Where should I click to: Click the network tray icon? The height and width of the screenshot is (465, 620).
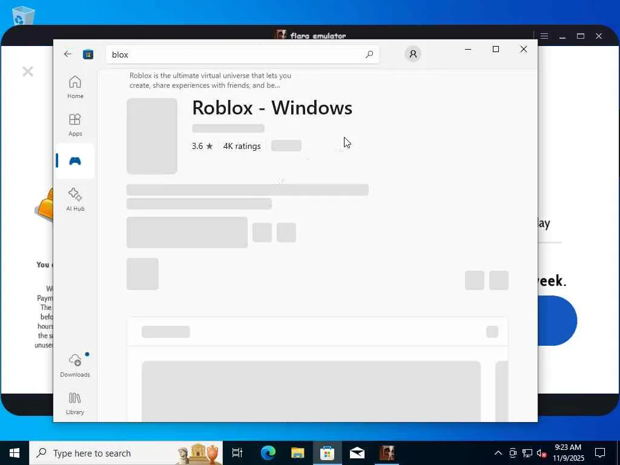527,453
